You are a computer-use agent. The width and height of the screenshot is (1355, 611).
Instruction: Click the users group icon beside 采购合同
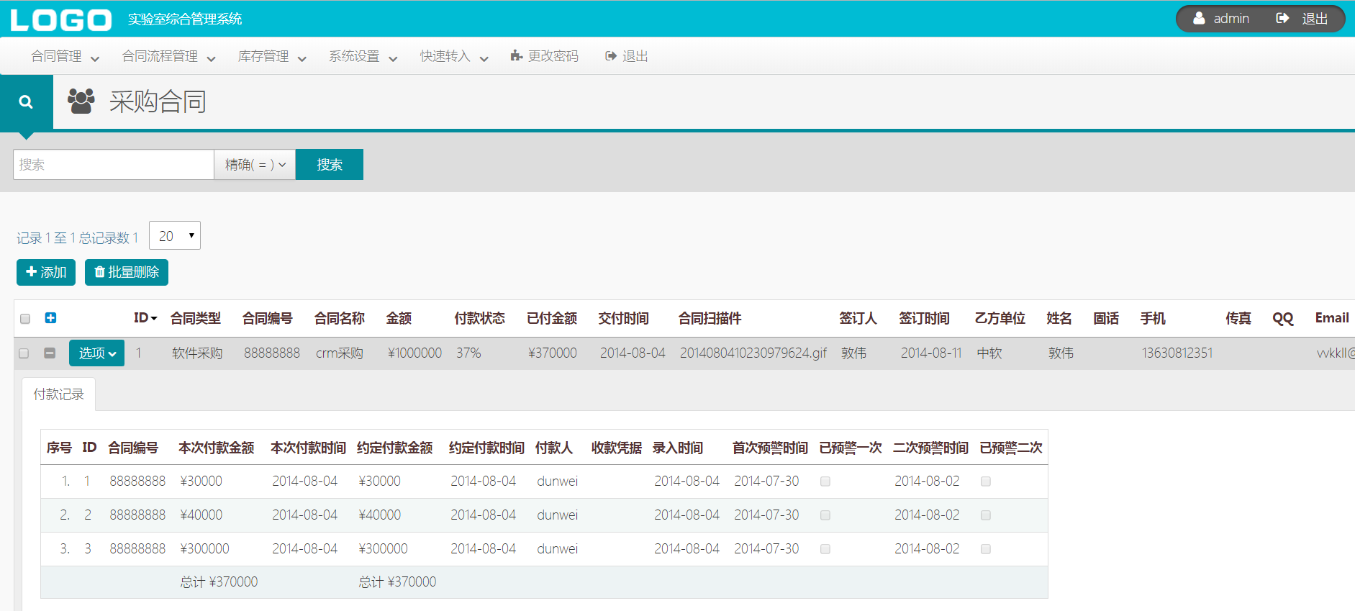click(x=81, y=101)
